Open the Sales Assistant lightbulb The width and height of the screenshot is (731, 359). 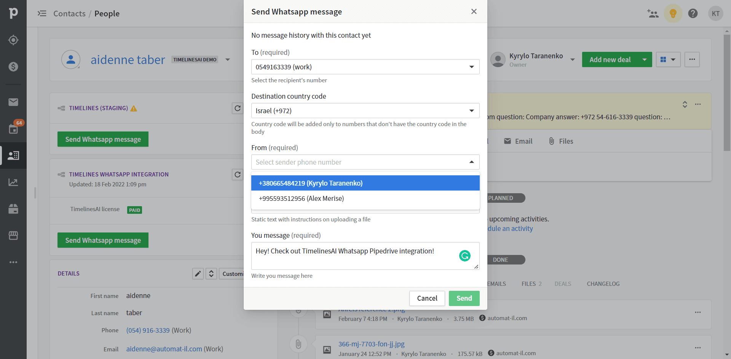point(673,13)
